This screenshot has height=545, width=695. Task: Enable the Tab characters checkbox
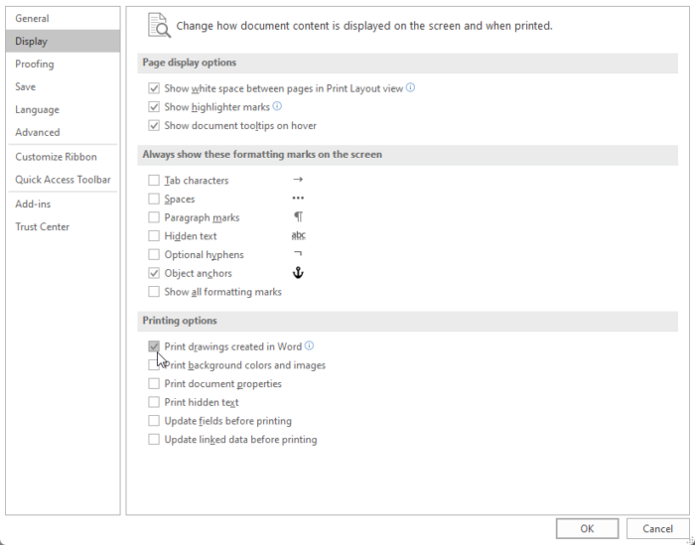(x=154, y=181)
